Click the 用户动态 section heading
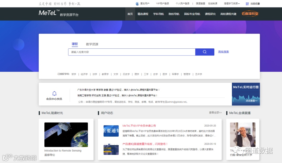 coord(107,113)
